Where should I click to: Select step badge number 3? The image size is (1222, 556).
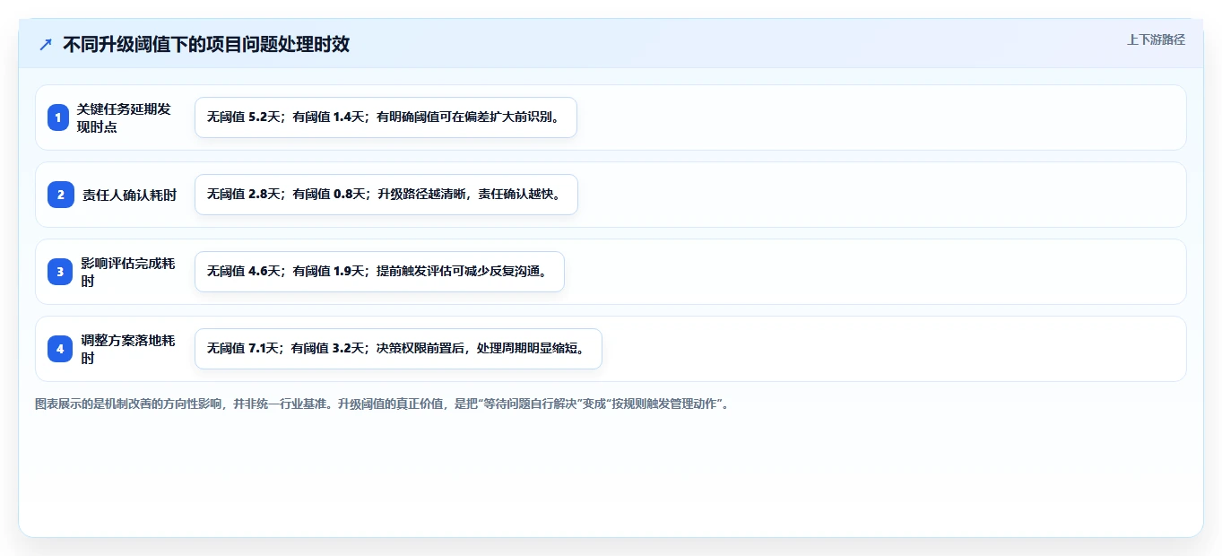tap(61, 272)
